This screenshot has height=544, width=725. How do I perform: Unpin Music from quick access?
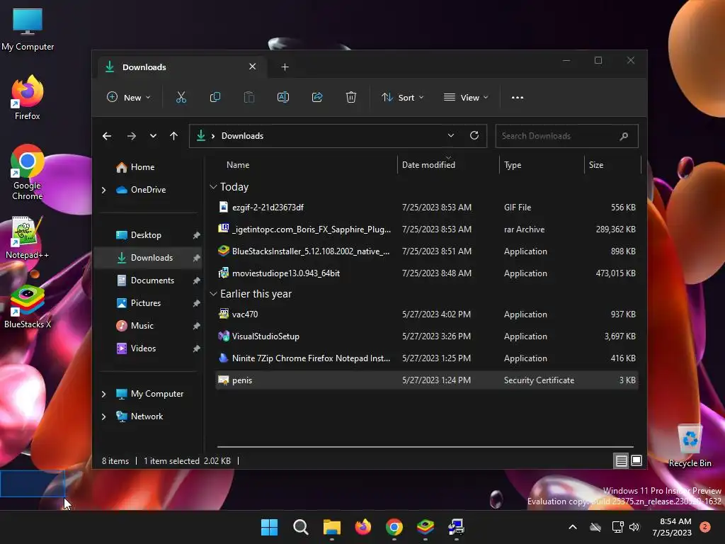(197, 326)
